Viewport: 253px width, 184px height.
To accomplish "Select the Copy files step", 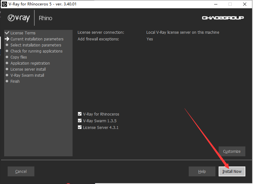I will point(19,57).
